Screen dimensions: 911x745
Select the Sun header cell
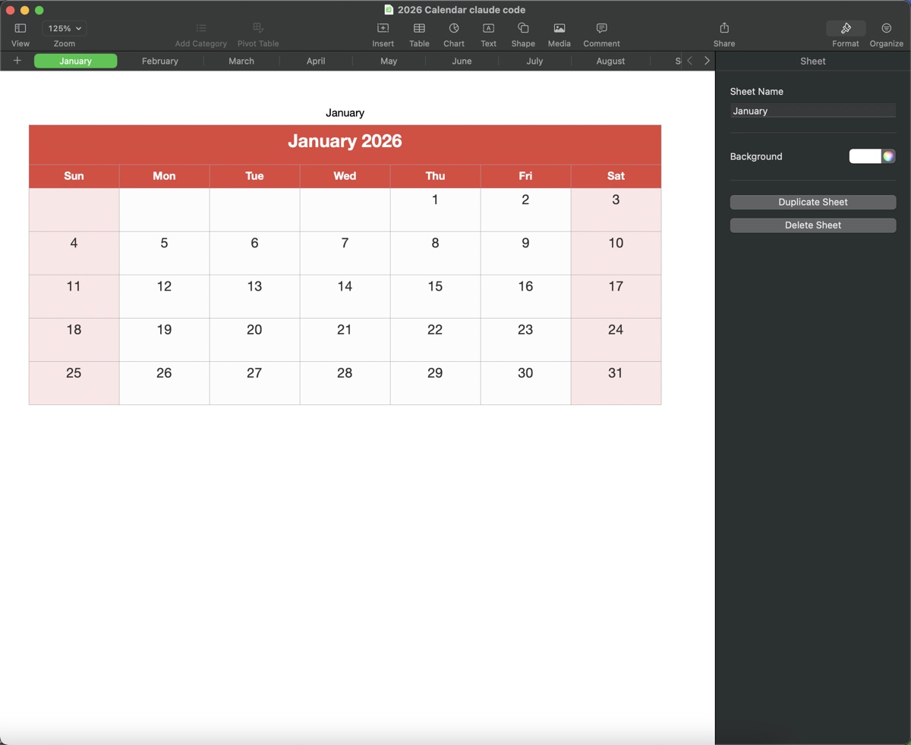coord(74,176)
